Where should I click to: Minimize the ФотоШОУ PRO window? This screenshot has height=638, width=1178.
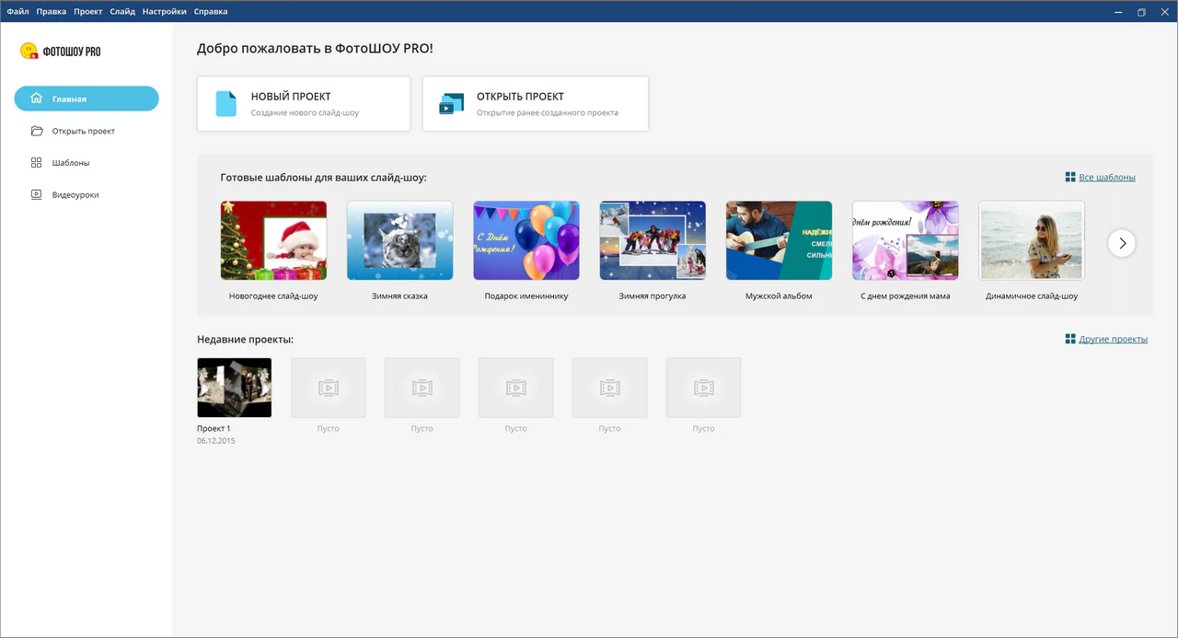(x=1118, y=12)
